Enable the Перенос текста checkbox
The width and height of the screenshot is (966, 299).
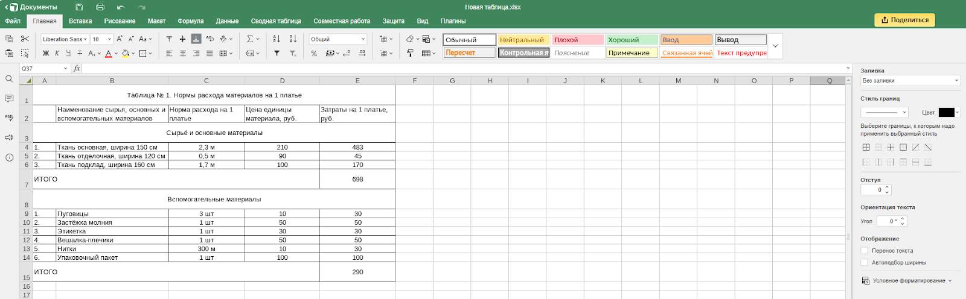click(865, 251)
